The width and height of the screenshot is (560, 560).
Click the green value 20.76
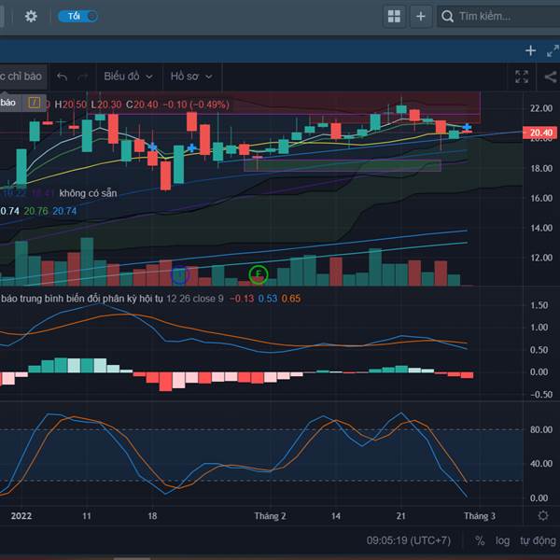point(35,211)
